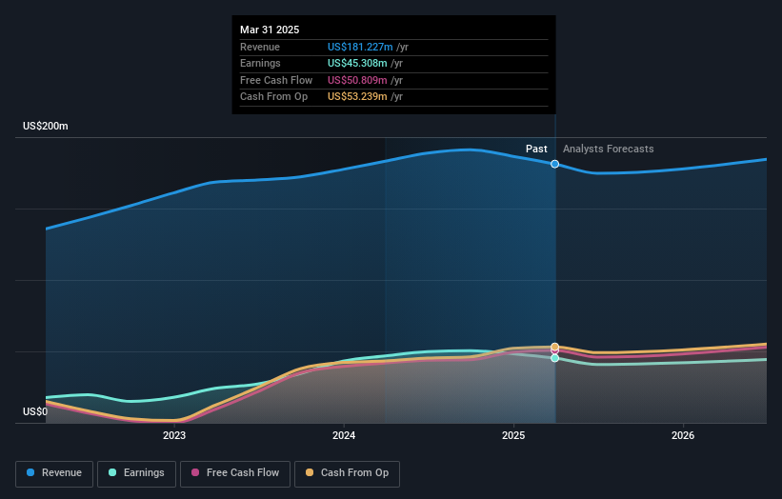Click the US$0 y-axis label
782x499 pixels.
[35, 411]
